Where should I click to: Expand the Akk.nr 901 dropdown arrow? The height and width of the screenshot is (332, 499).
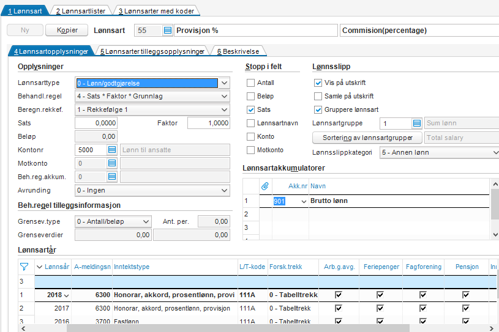[304, 201]
